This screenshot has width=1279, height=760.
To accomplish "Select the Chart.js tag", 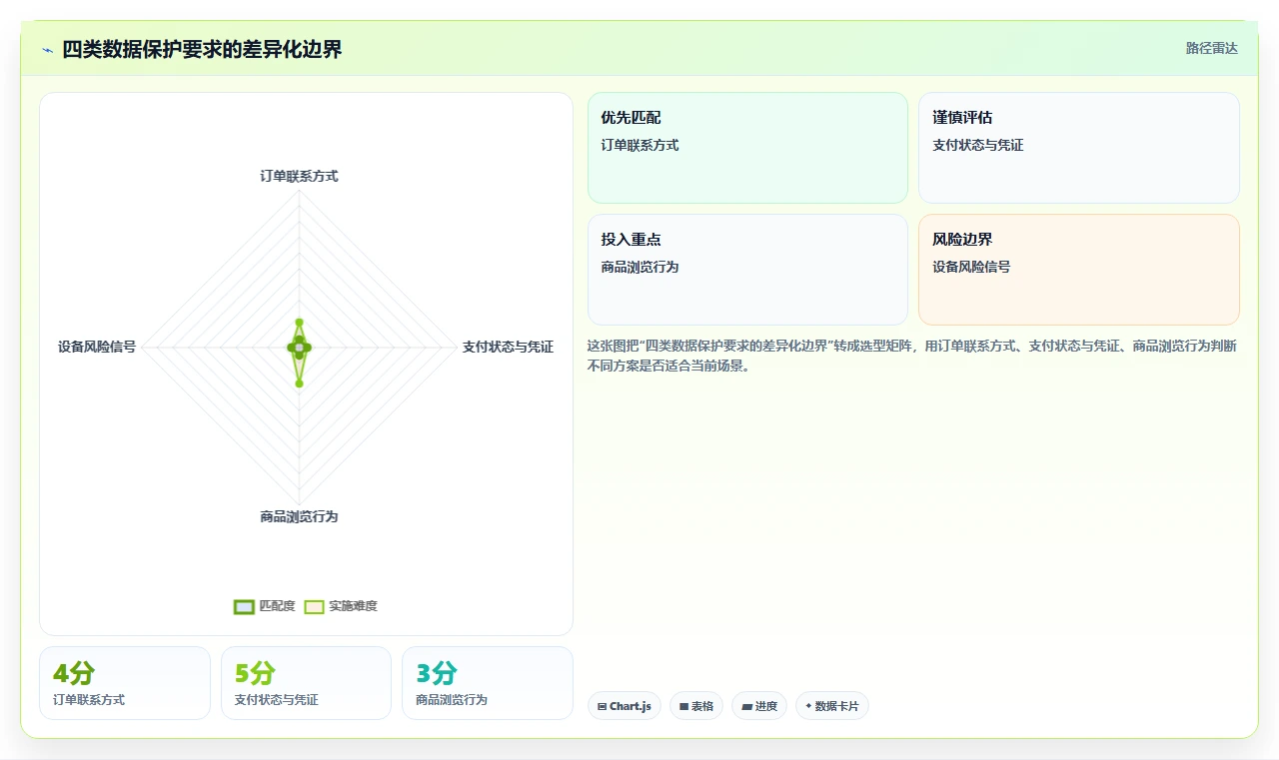I will (x=625, y=706).
